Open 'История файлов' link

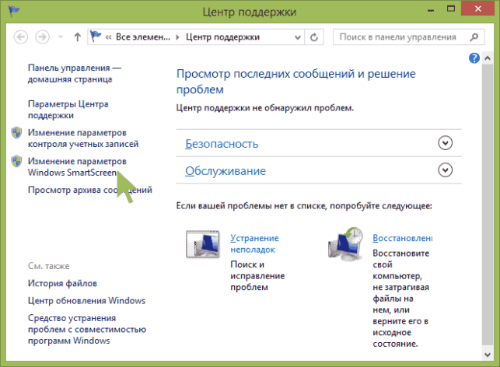point(62,283)
